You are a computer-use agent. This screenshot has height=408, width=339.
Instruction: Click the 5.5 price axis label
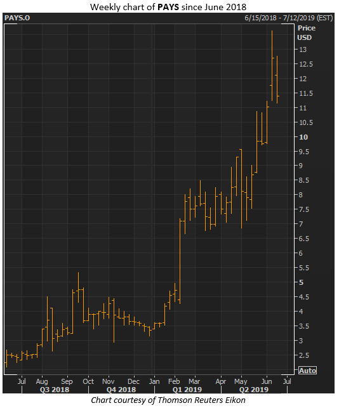[304, 268]
